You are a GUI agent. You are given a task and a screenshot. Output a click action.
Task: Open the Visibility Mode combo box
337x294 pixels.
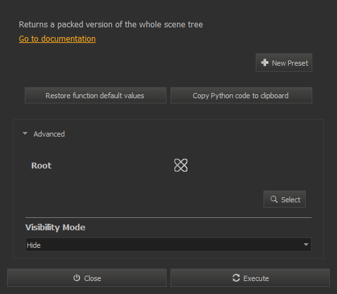[168, 245]
